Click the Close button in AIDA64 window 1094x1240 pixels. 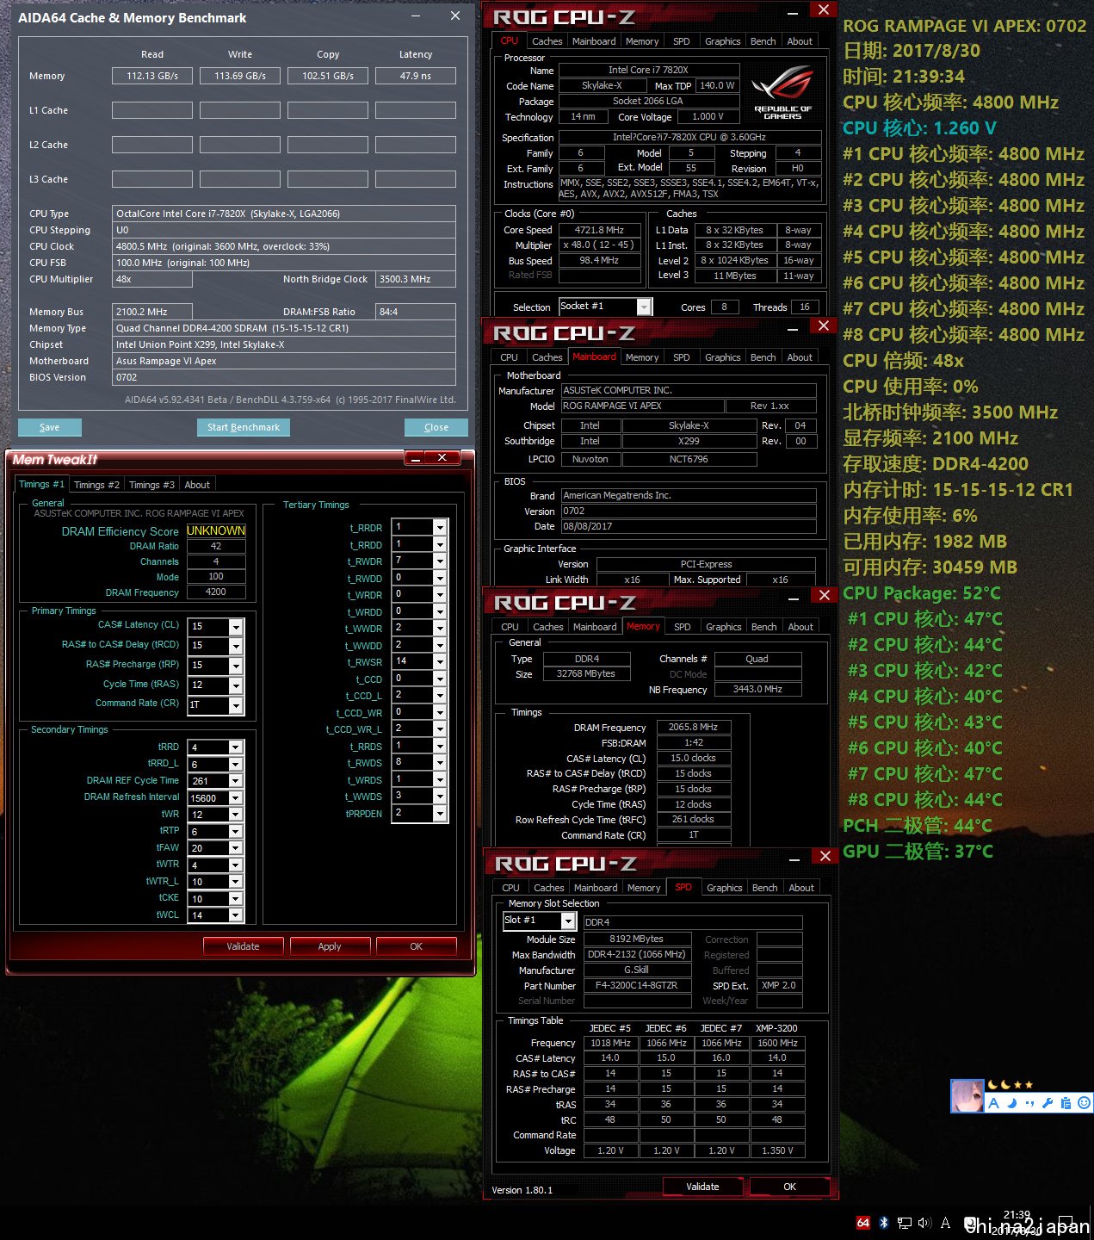tap(436, 427)
